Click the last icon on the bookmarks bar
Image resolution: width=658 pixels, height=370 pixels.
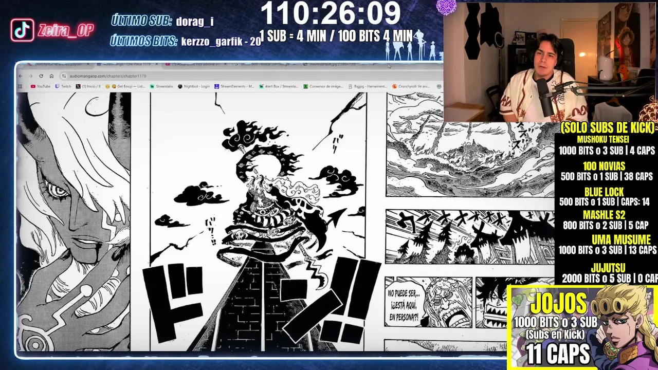(x=440, y=86)
